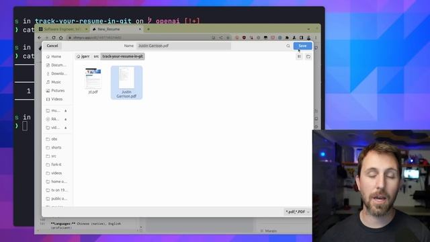The height and width of the screenshot is (242, 430).
Task: Click the share icon in address bar
Action: click(221, 38)
